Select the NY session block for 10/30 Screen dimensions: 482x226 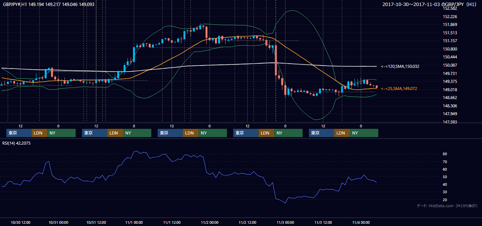coord(61,133)
